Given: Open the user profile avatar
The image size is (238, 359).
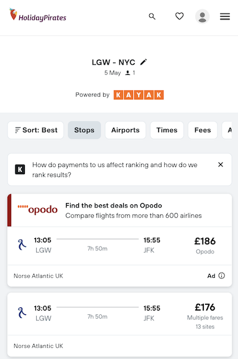Looking at the screenshot, I should point(202,17).
